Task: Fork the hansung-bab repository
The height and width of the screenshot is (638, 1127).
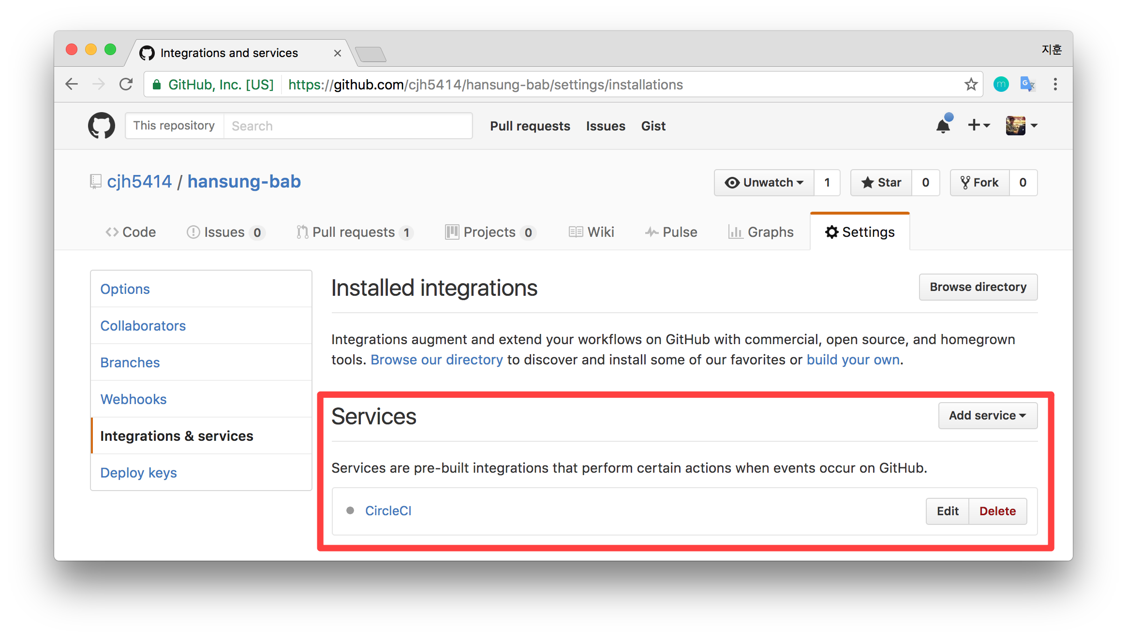Action: [979, 183]
